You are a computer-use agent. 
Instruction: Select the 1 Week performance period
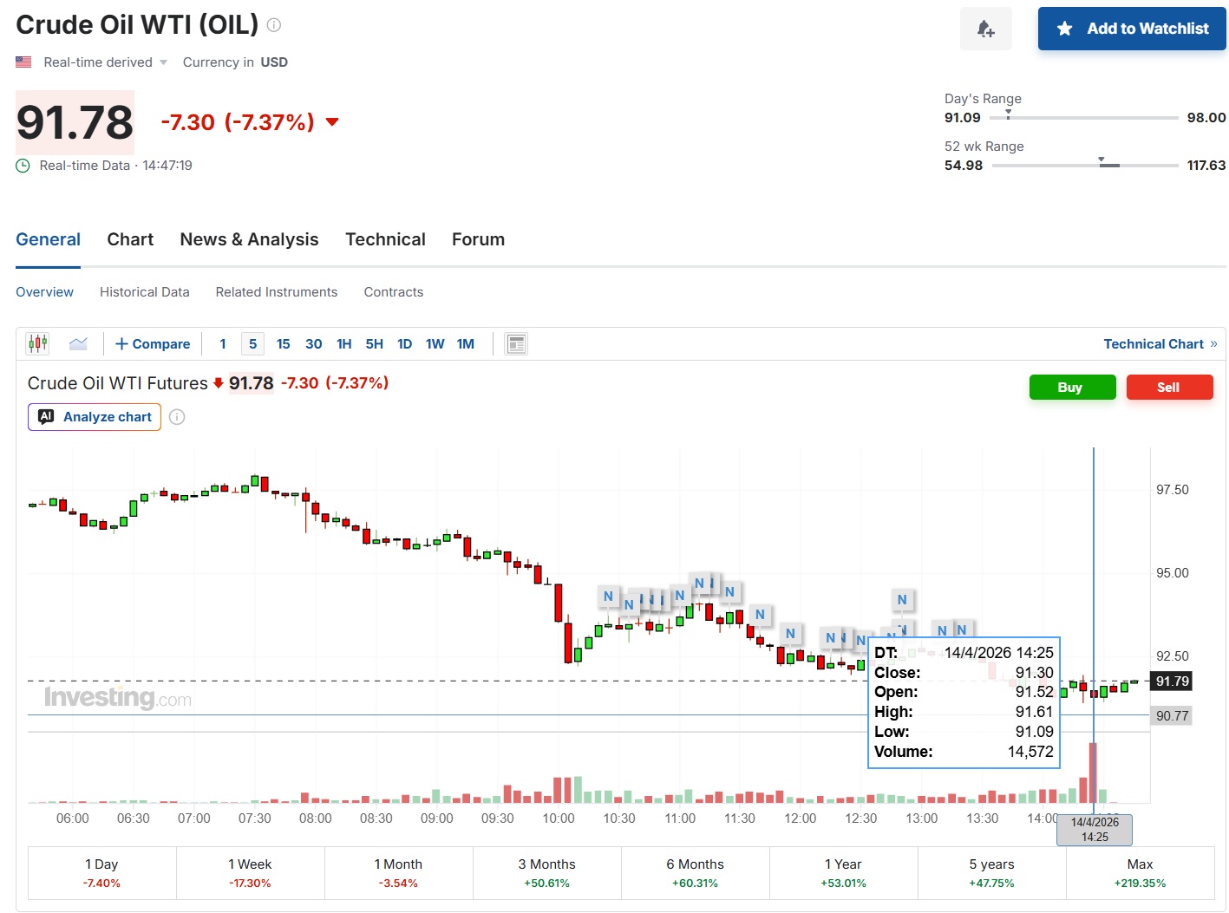click(x=251, y=873)
